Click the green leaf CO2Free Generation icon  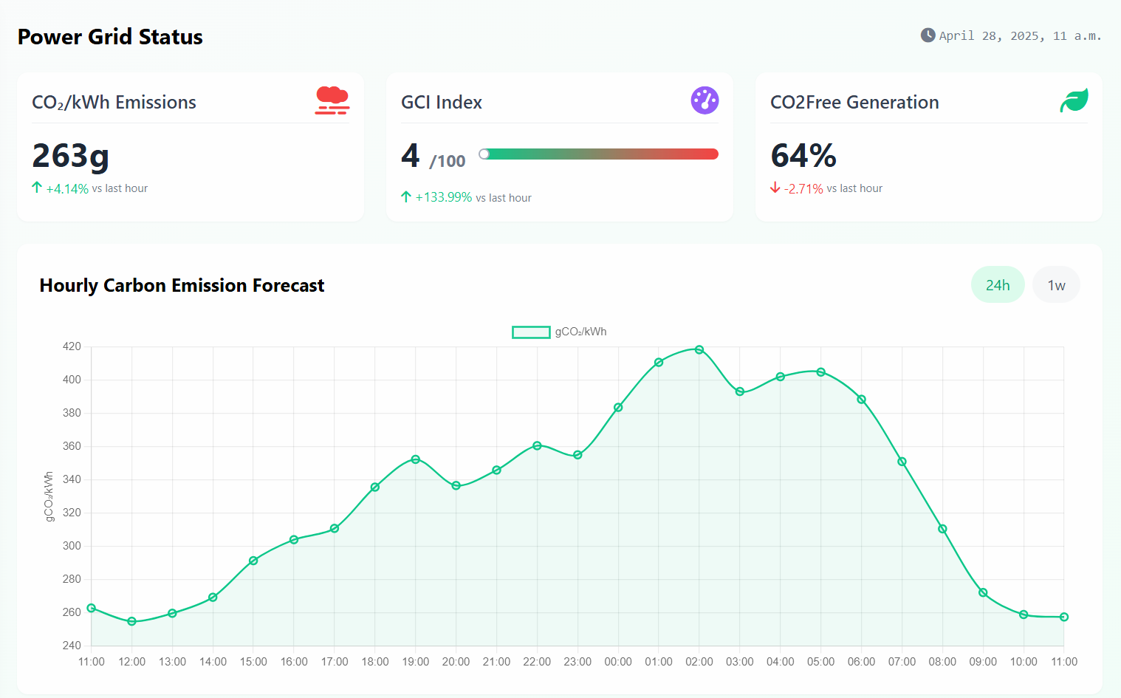(1074, 100)
